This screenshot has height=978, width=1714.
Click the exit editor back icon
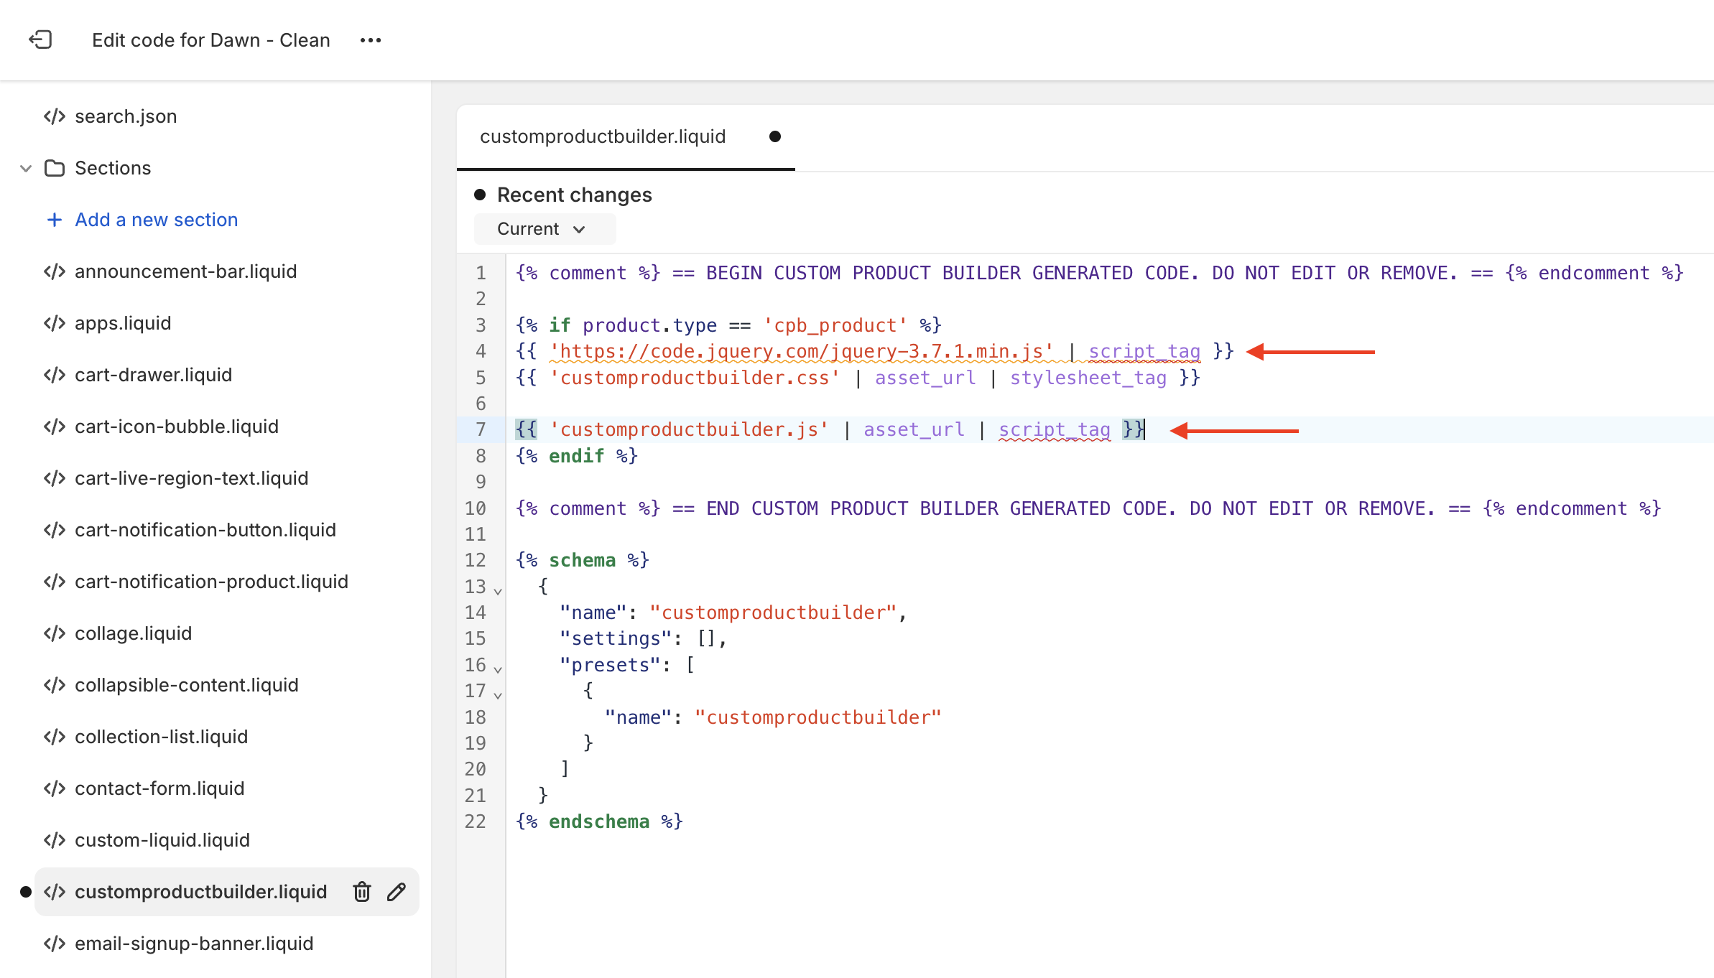point(40,39)
